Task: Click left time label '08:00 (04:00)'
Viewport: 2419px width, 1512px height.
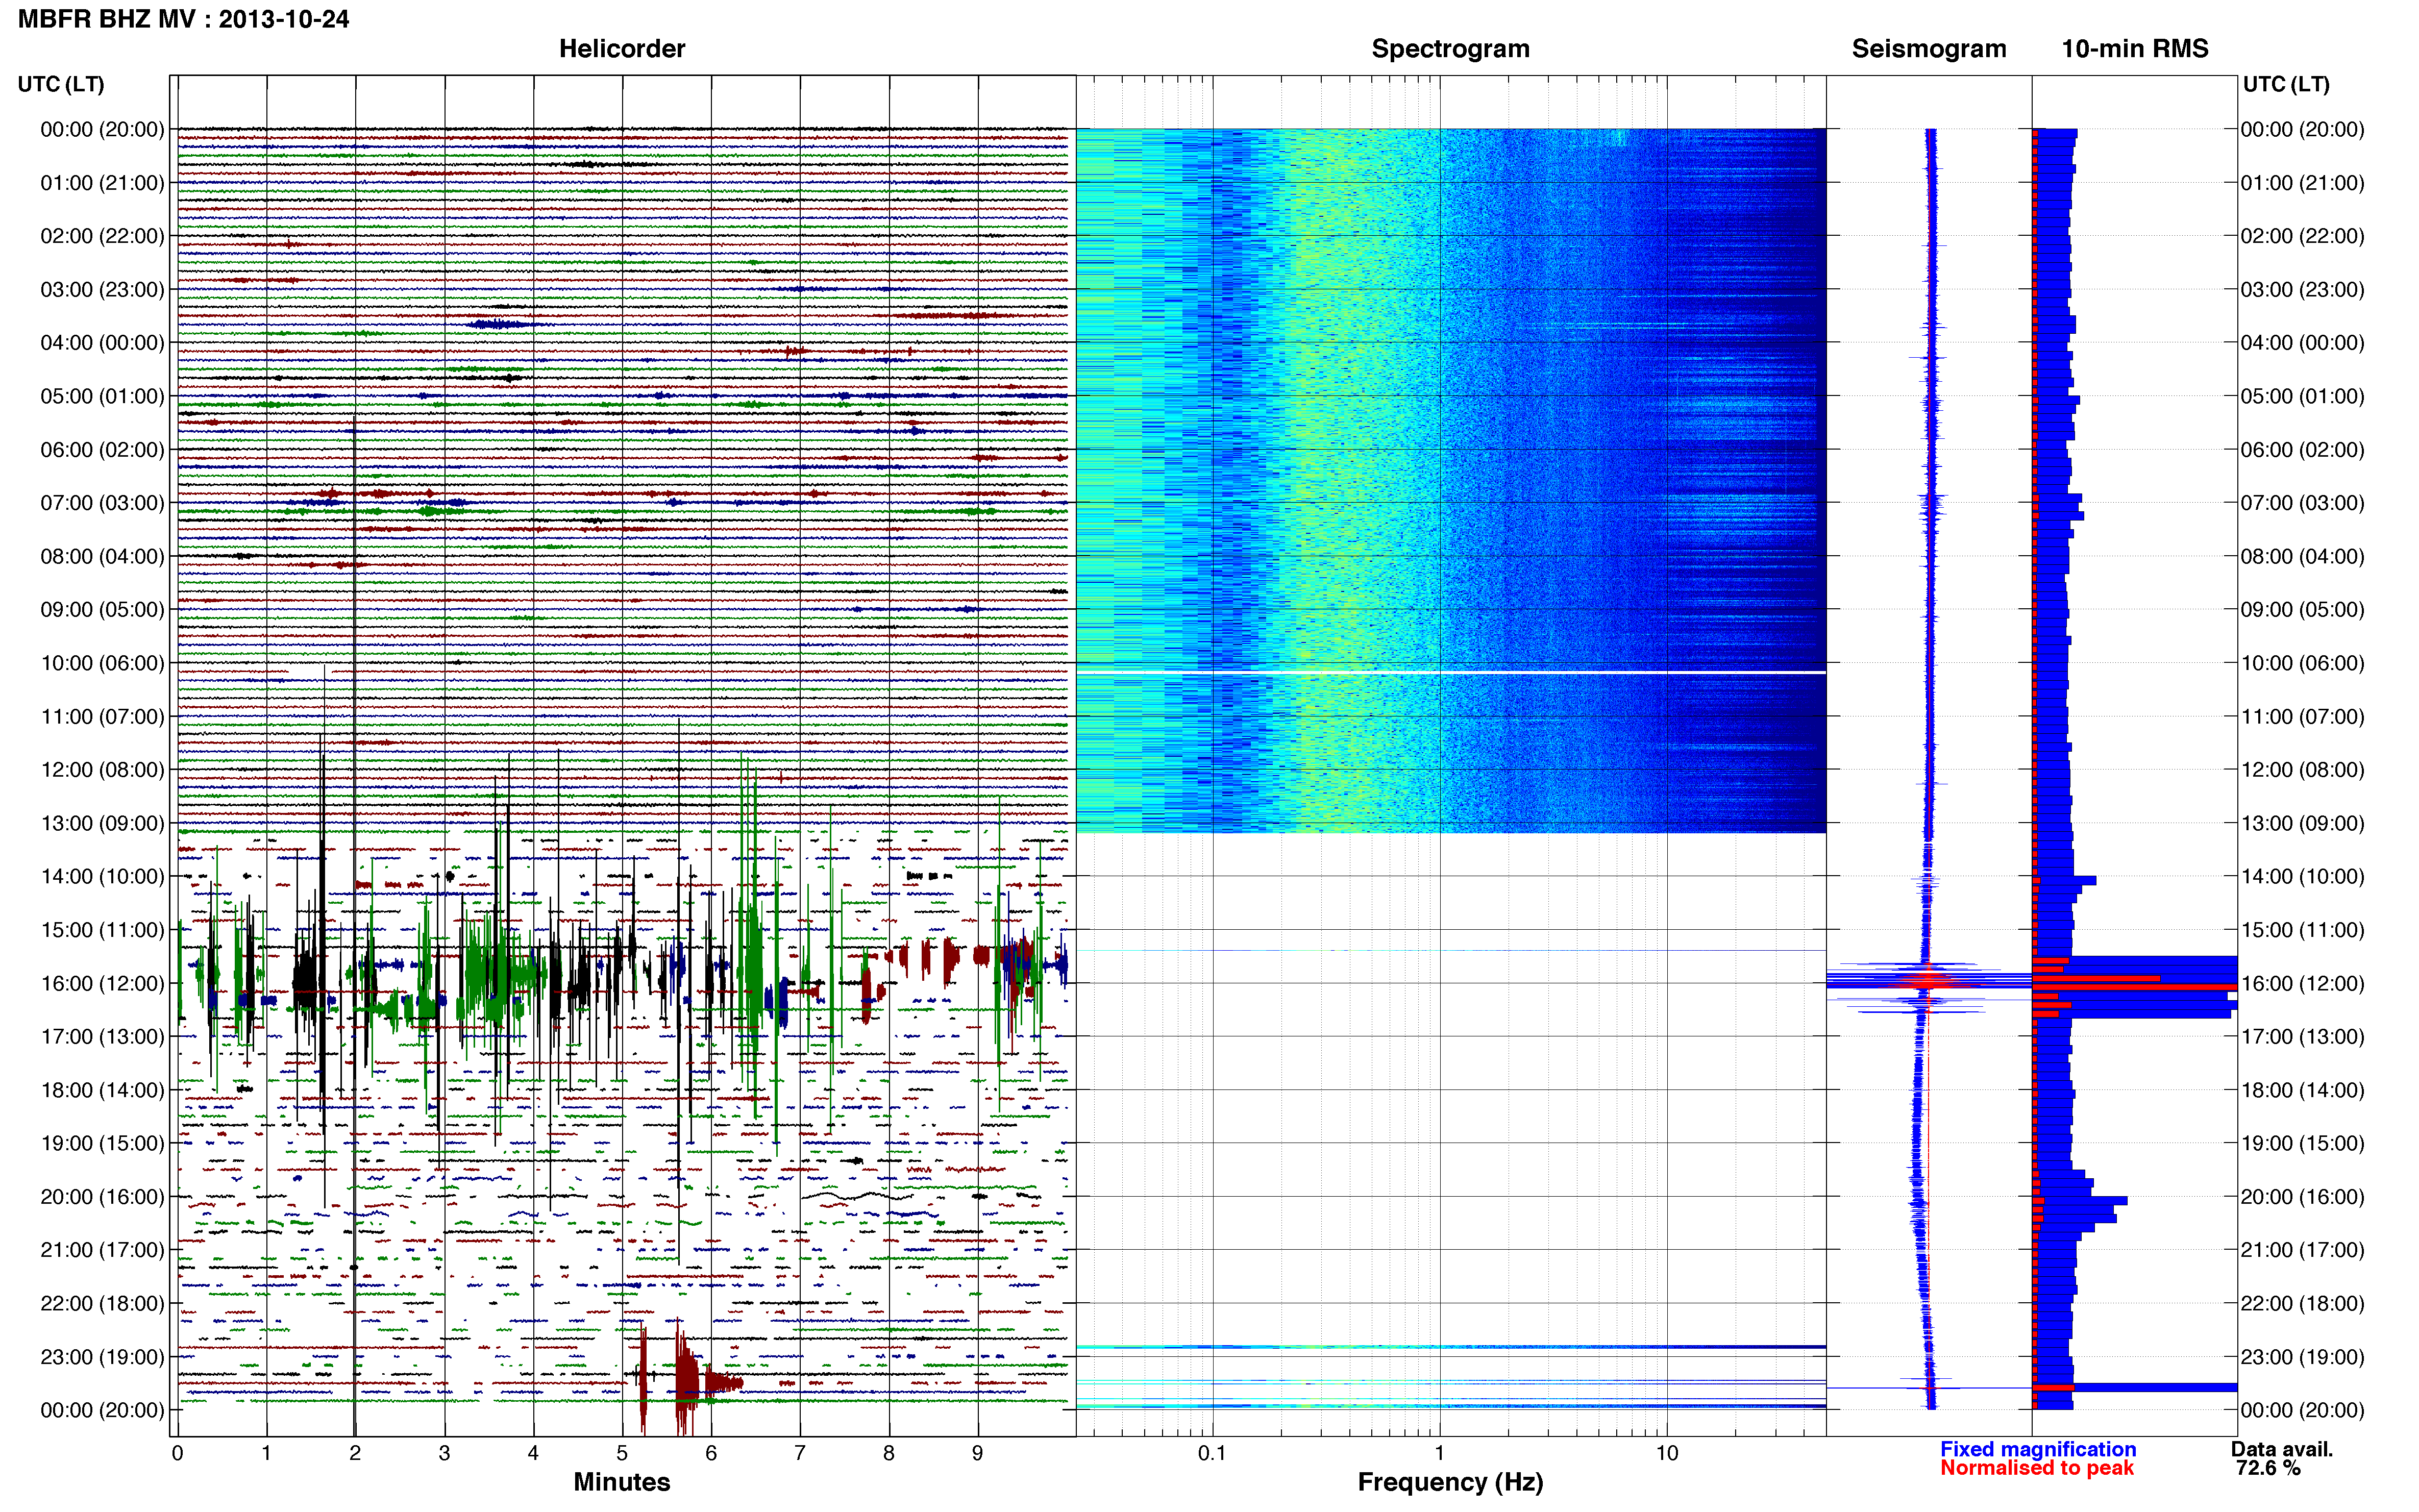Action: pos(102,556)
